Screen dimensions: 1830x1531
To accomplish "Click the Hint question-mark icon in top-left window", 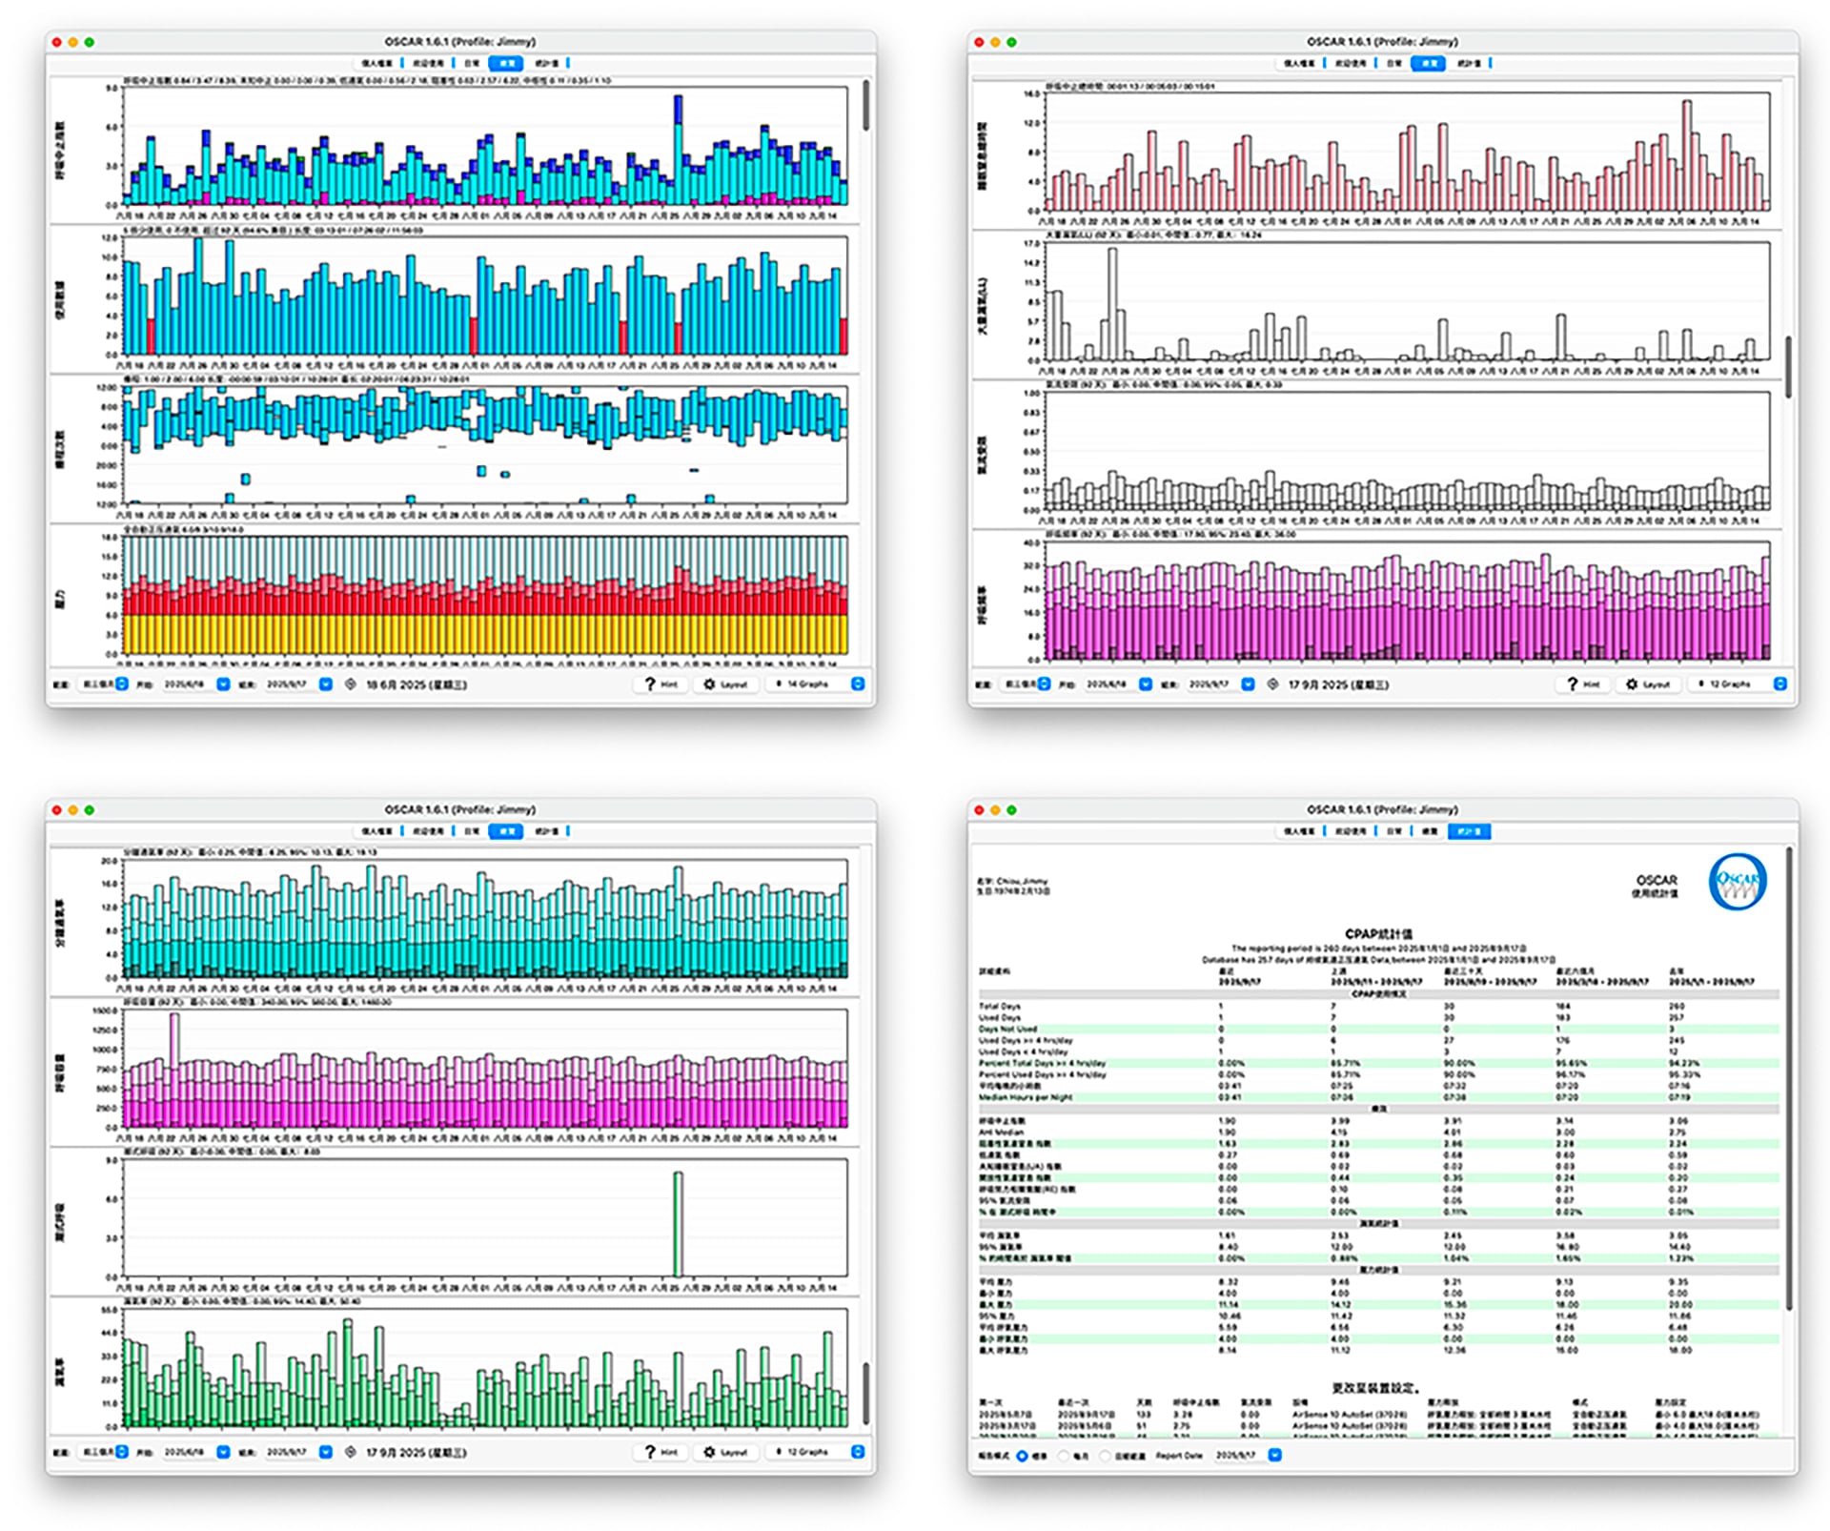I will 650,684.
